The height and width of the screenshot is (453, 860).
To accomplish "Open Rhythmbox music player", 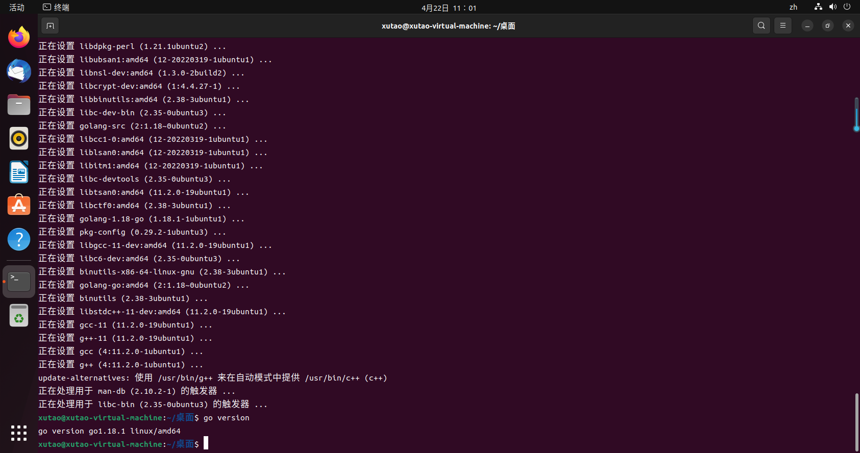I will pos(19,138).
